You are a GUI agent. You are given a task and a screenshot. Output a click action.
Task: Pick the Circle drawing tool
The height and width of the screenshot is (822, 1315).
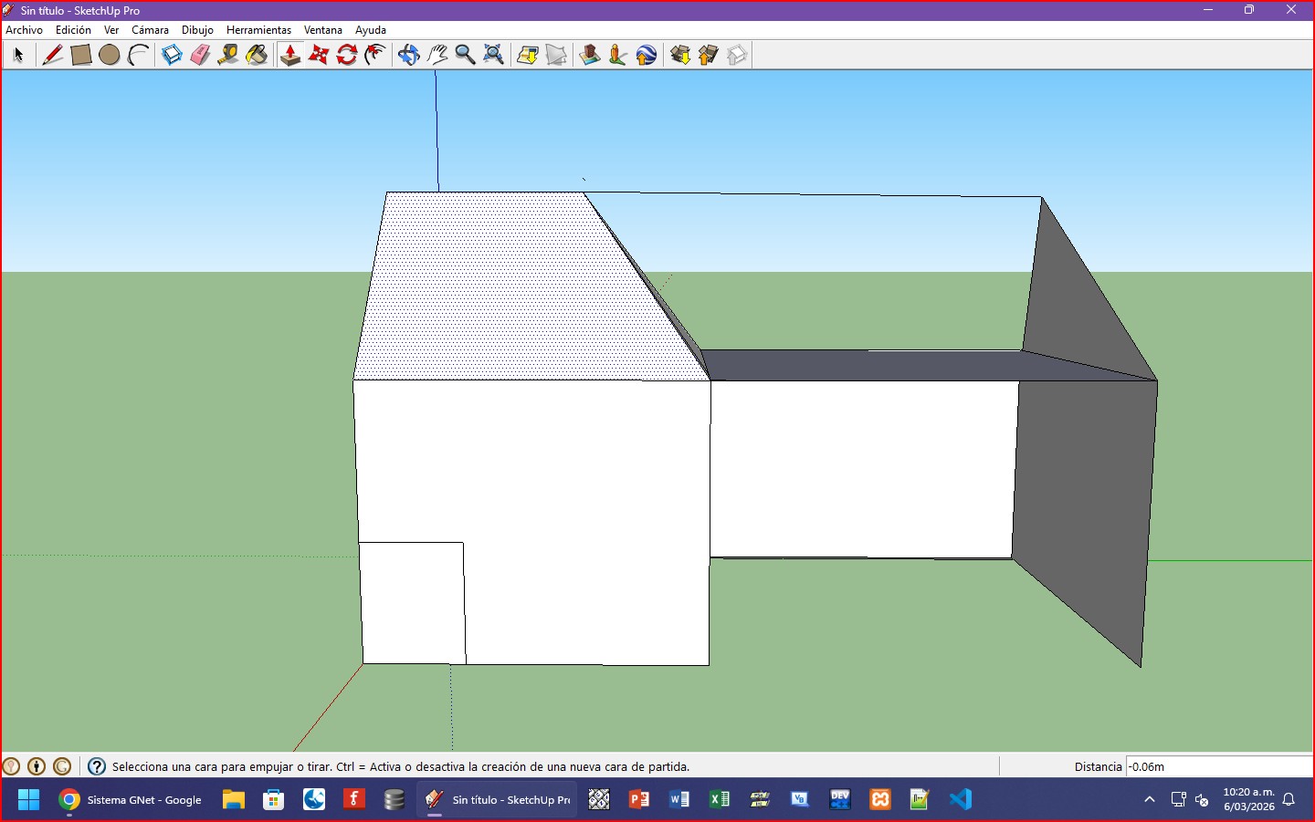[x=110, y=56]
